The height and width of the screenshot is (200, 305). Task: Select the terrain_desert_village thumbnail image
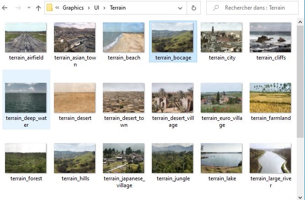(x=172, y=98)
